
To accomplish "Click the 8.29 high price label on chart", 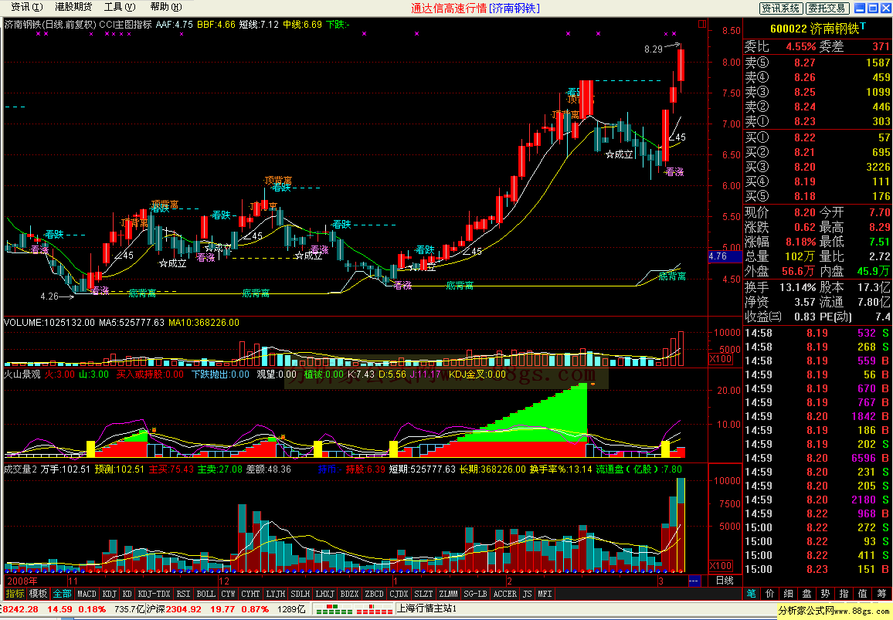I will [x=654, y=49].
